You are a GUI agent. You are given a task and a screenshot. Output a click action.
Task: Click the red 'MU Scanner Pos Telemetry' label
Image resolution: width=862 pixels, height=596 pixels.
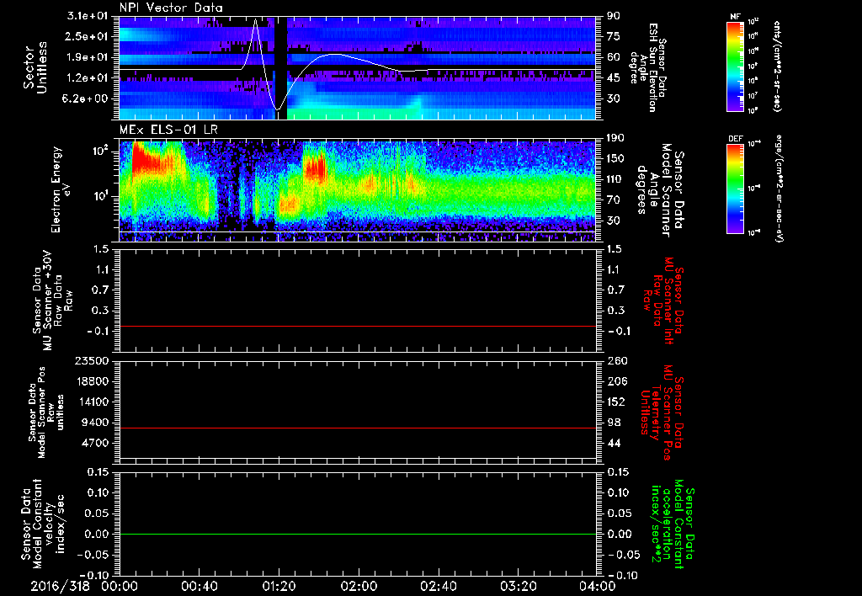(662, 413)
